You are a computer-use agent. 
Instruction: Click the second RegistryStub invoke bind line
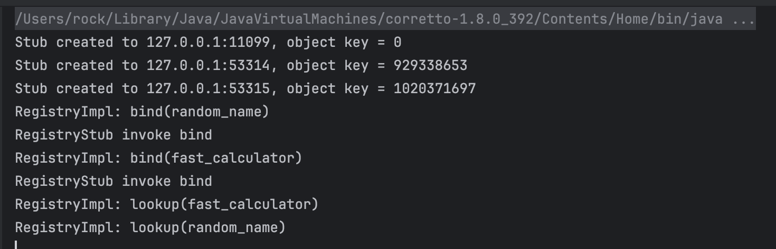coord(113,182)
